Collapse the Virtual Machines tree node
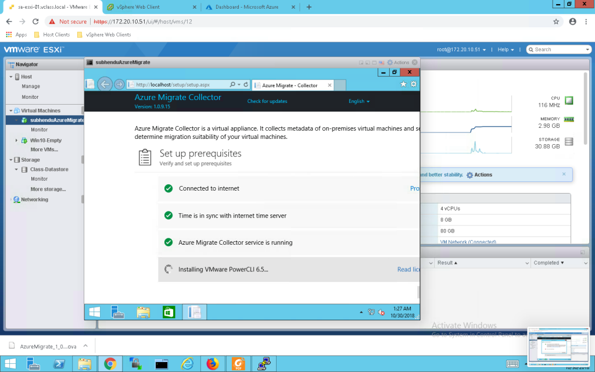Image resolution: width=595 pixels, height=372 pixels. (x=11, y=111)
